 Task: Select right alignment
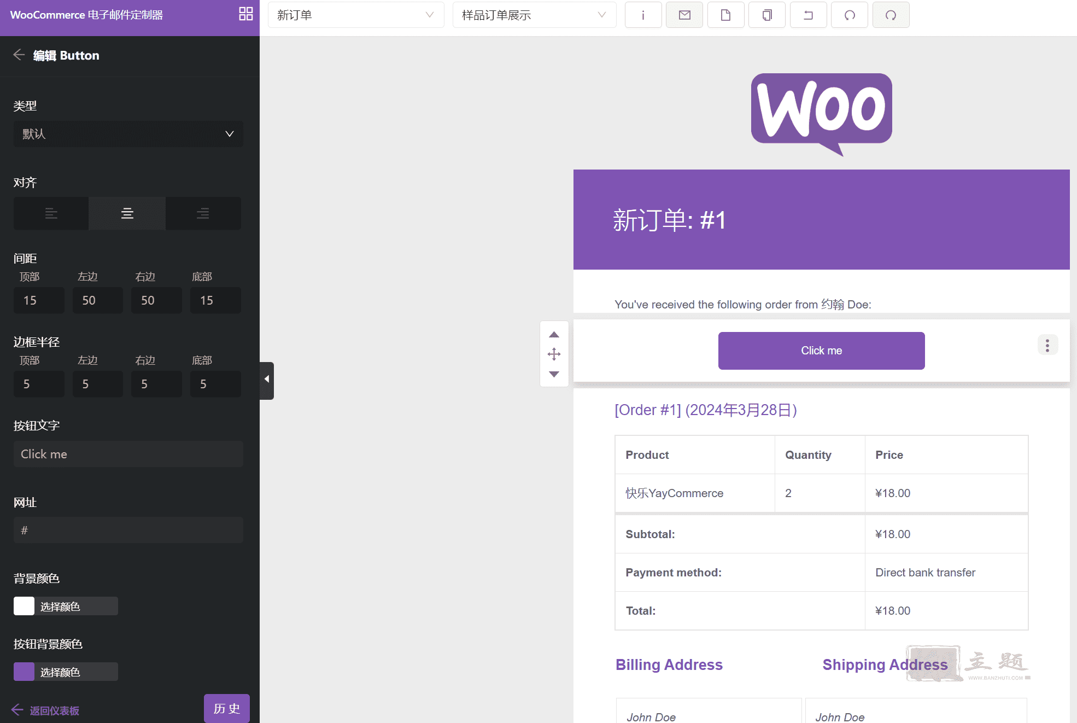coord(203,213)
